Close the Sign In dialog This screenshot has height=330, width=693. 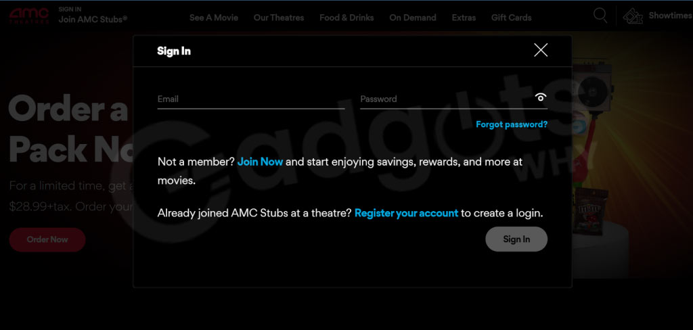(x=541, y=50)
